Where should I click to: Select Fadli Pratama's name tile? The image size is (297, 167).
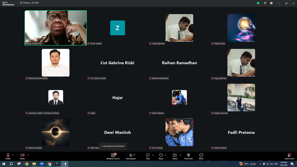[241, 132]
